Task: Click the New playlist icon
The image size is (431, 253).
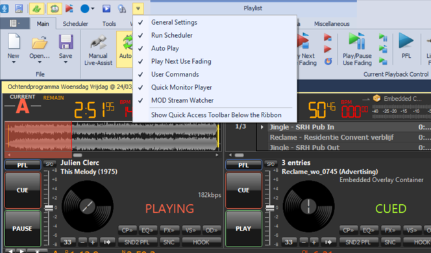Action: pos(14,41)
